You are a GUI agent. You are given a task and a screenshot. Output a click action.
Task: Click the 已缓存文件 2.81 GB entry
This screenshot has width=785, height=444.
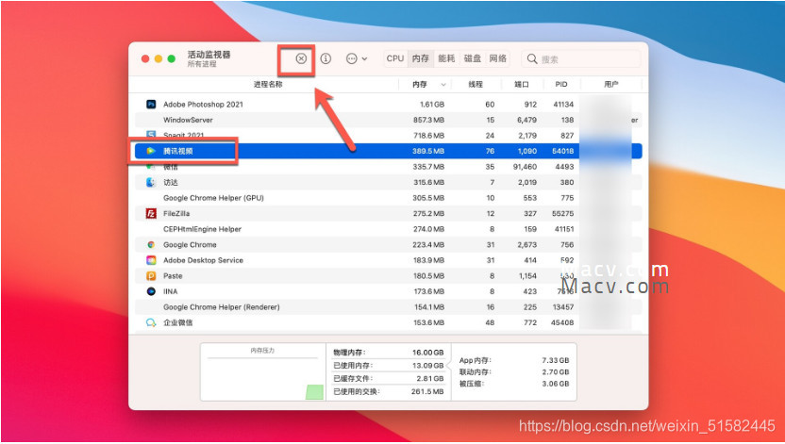tap(389, 379)
